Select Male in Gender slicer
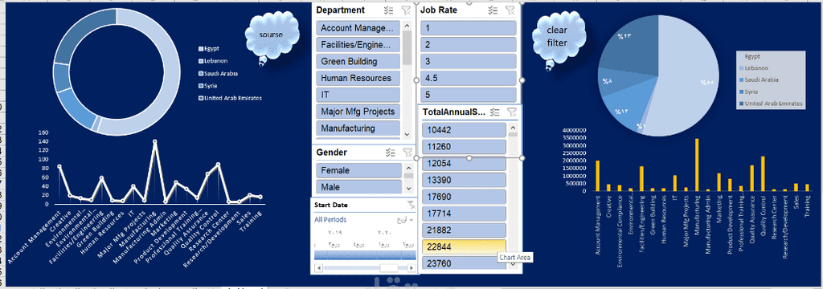 [358, 187]
